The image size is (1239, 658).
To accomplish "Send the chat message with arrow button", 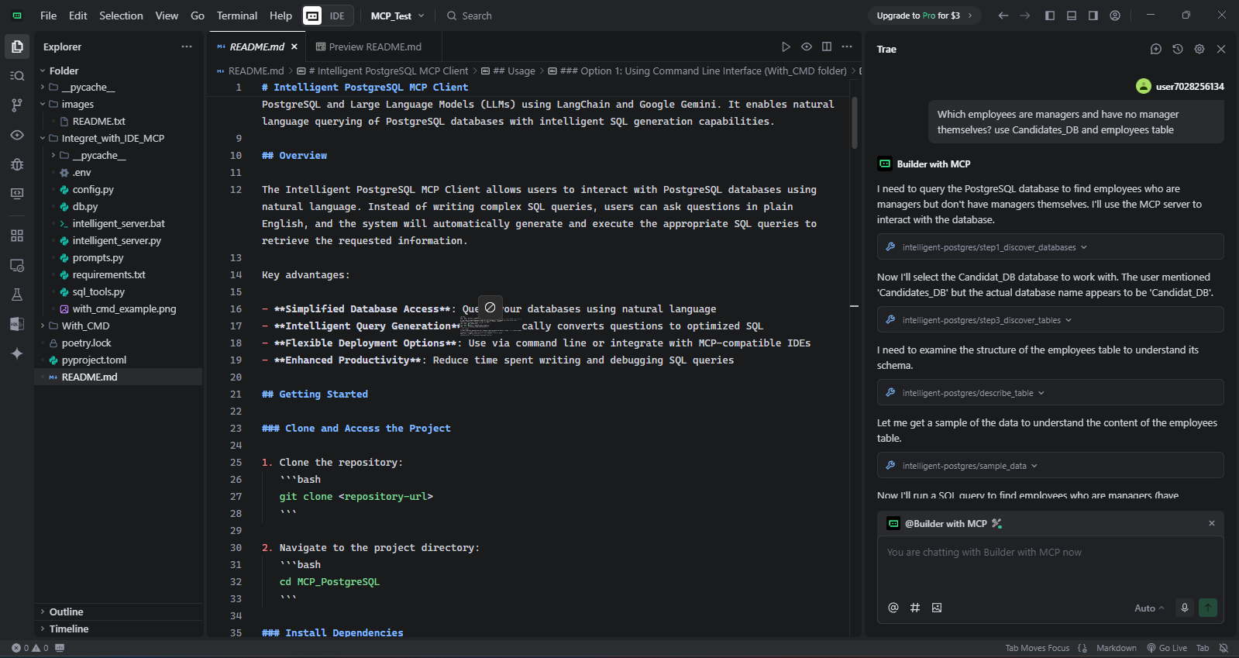I will (1208, 608).
